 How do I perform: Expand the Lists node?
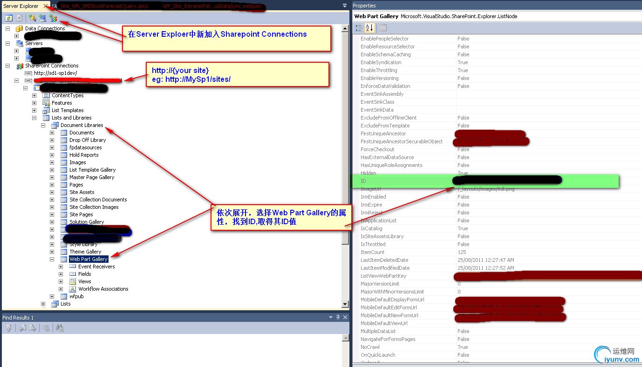(43, 304)
